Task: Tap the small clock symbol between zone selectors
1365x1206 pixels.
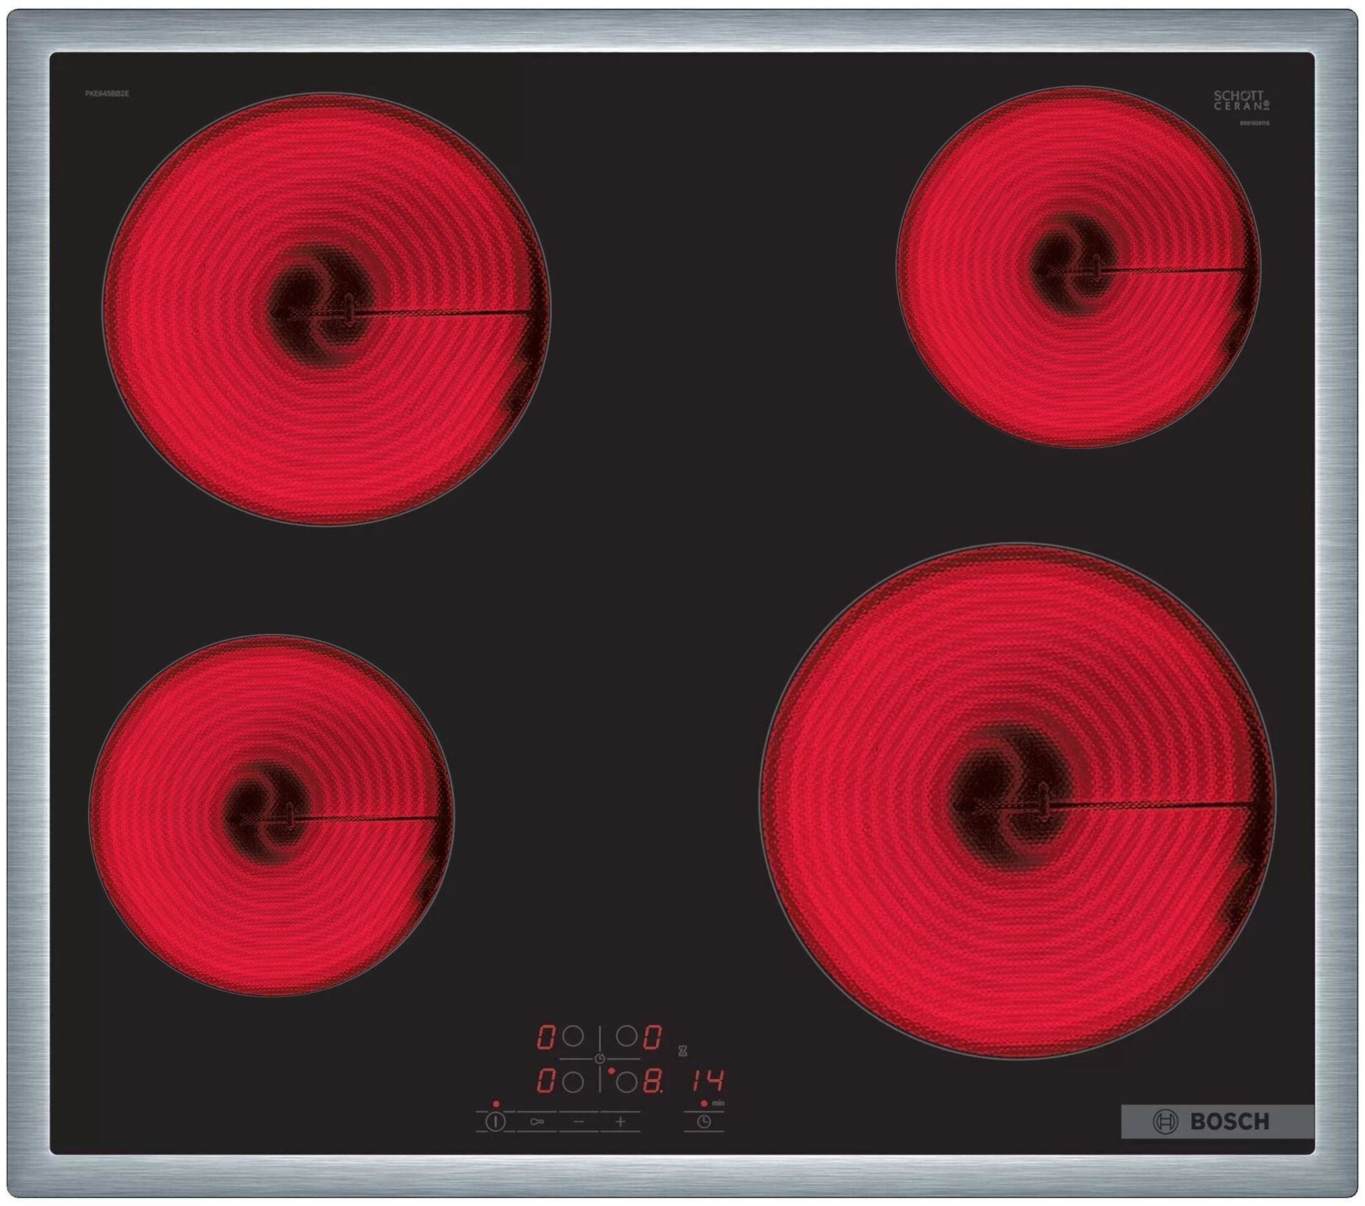Action: 599,1058
